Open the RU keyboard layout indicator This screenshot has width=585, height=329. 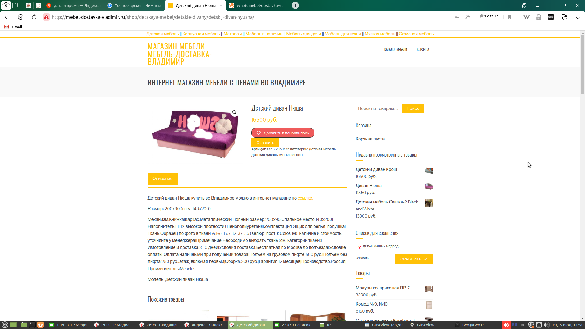coord(515,325)
